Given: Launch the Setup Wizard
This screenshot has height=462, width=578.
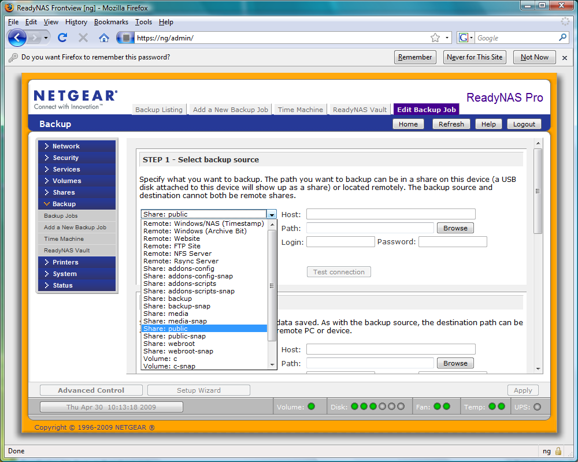Looking at the screenshot, I should [x=199, y=390].
